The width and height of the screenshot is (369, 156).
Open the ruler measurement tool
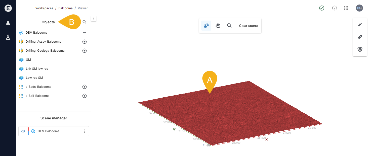(x=360, y=37)
